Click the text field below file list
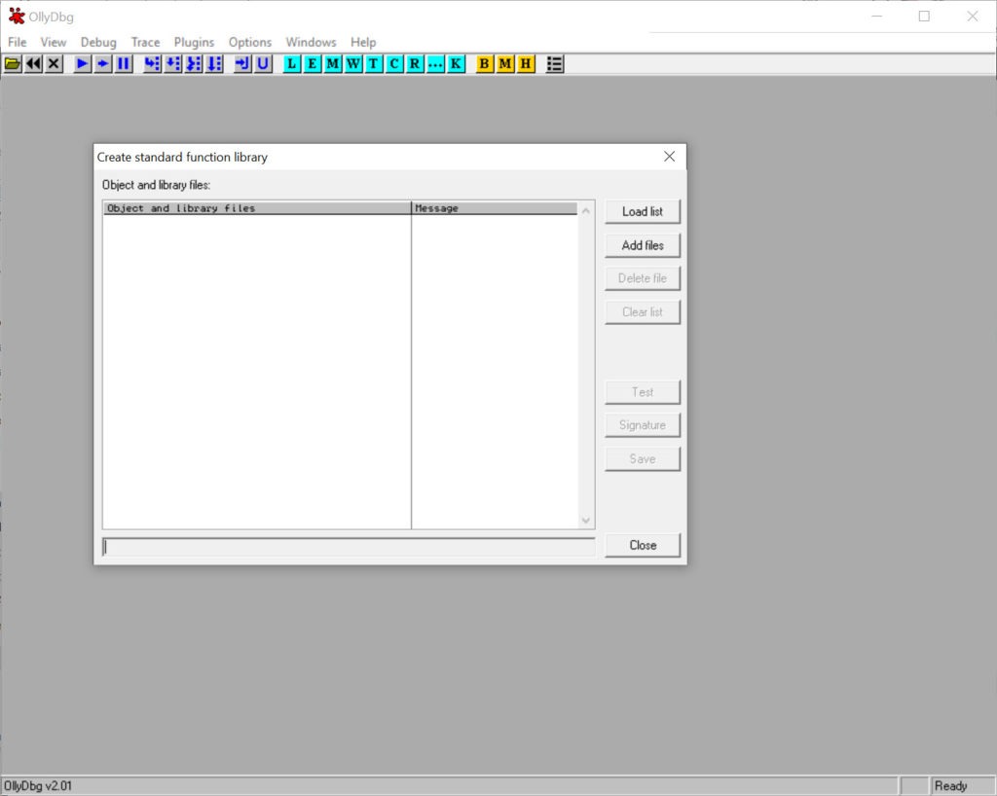 (349, 547)
